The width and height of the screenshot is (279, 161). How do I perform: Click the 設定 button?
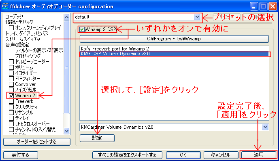97,138
